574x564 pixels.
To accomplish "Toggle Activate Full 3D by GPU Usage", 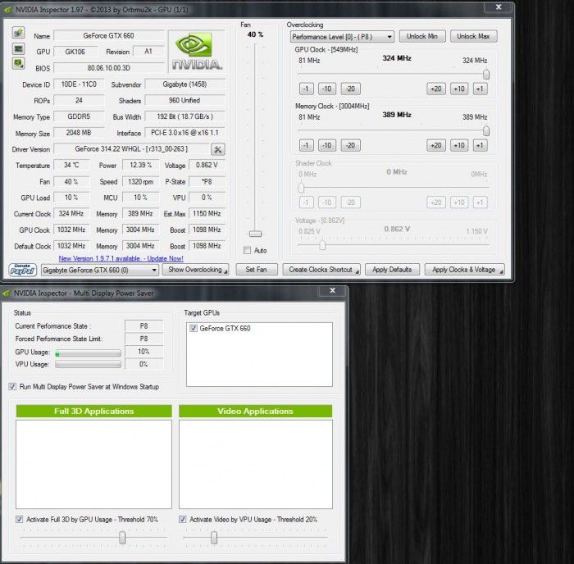I will point(19,520).
